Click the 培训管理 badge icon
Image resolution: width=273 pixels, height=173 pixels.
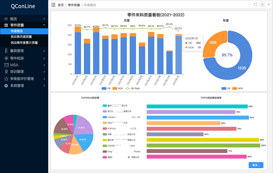click(6, 72)
